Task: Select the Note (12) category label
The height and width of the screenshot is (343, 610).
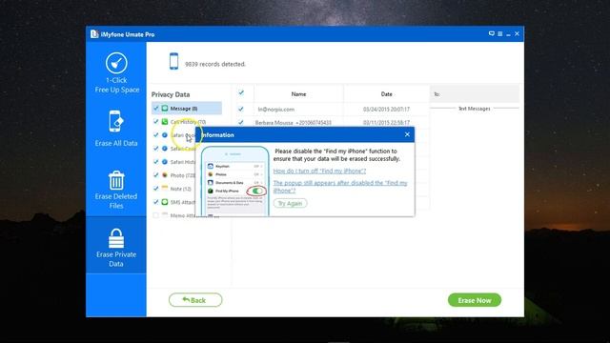Action: click(x=180, y=189)
